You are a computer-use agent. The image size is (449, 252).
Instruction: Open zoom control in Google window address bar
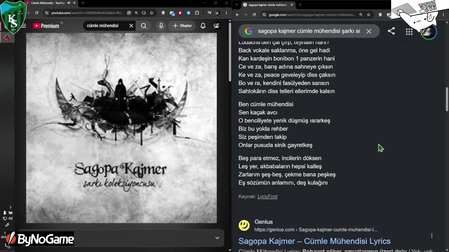361,15
